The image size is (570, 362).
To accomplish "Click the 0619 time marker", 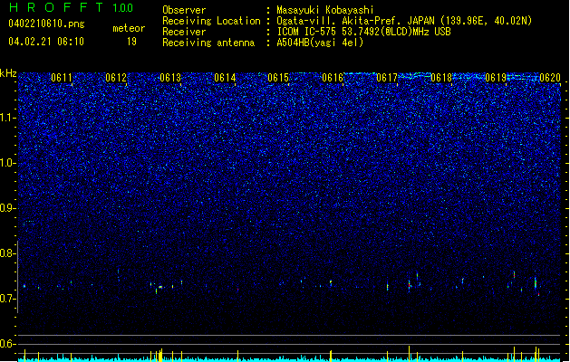I will [496, 78].
